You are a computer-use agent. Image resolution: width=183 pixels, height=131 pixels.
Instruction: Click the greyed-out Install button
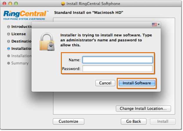(x=163, y=121)
